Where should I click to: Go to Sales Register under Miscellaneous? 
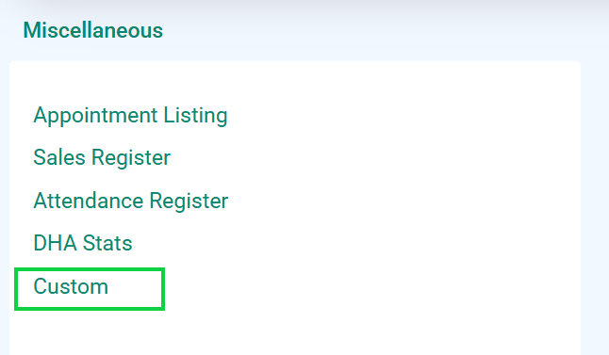[x=102, y=157]
